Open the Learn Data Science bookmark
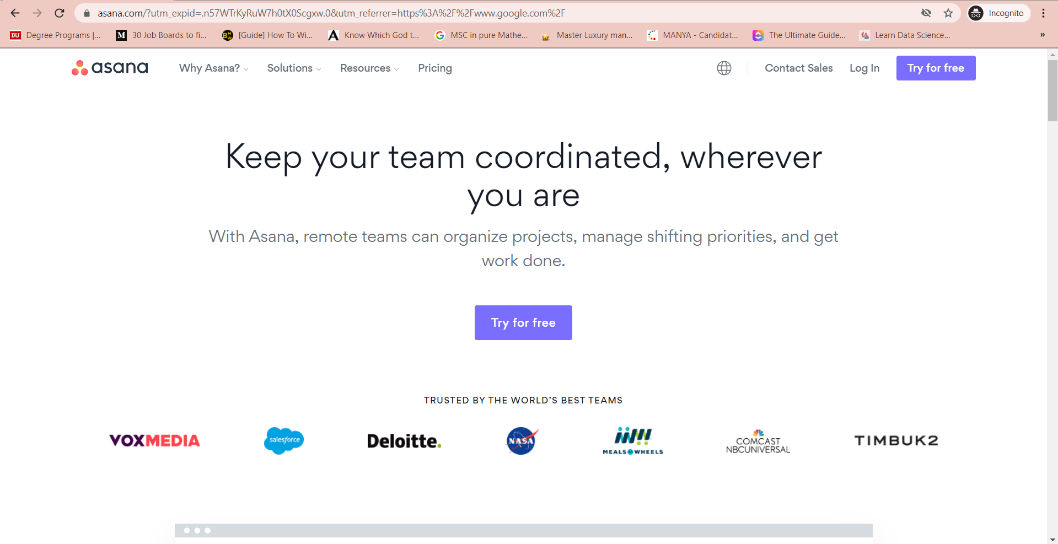The width and height of the screenshot is (1058, 544). coord(905,35)
